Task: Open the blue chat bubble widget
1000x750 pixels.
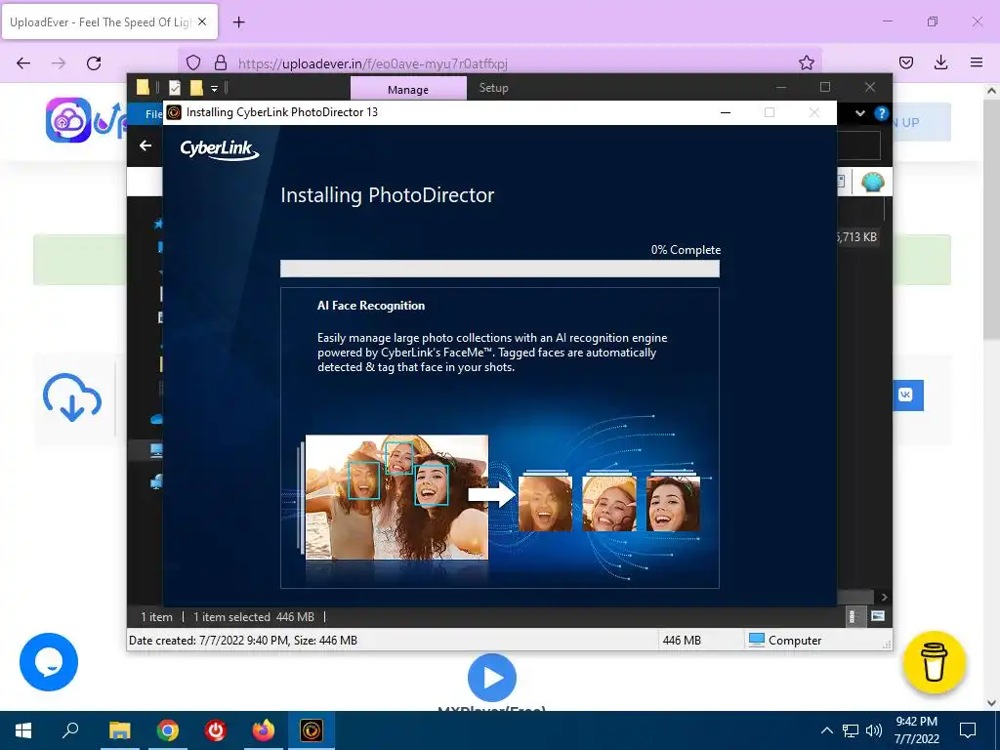Action: click(49, 662)
